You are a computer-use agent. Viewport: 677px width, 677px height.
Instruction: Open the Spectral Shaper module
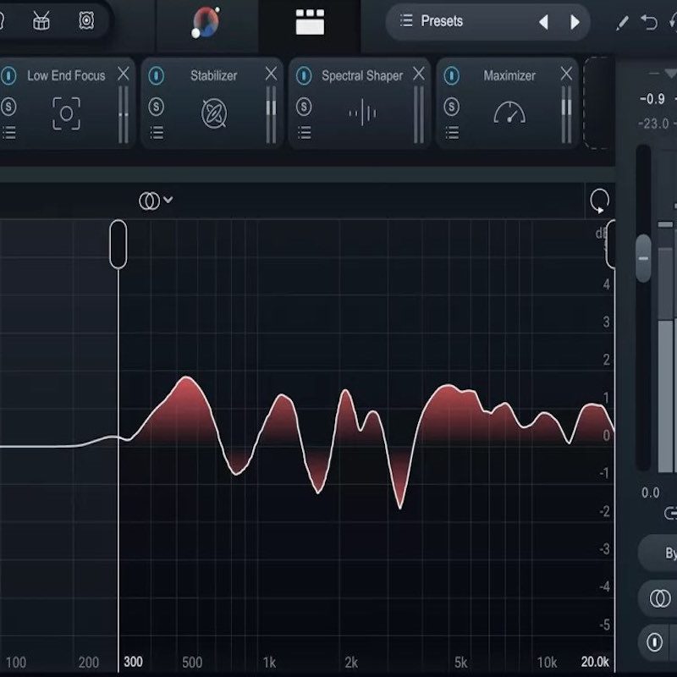coord(362,113)
